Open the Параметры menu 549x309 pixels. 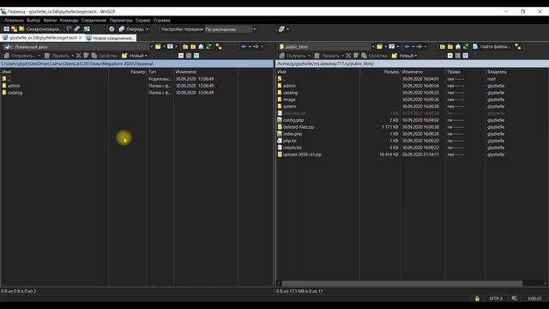pyautogui.click(x=121, y=21)
